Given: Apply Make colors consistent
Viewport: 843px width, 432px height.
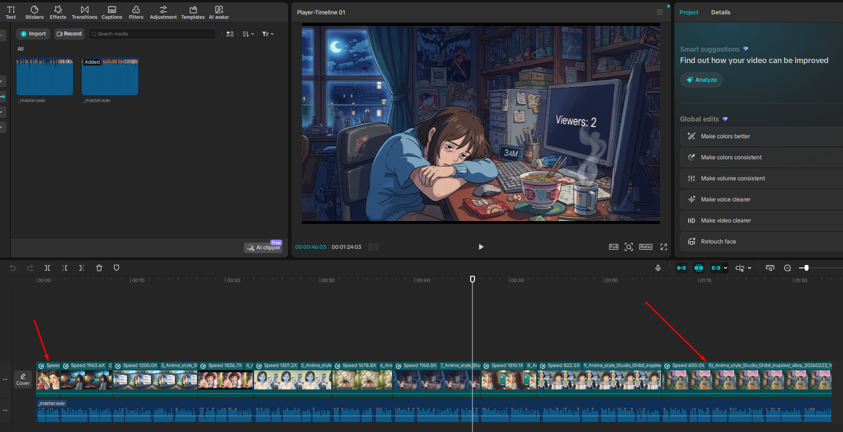Looking at the screenshot, I should click(x=762, y=157).
